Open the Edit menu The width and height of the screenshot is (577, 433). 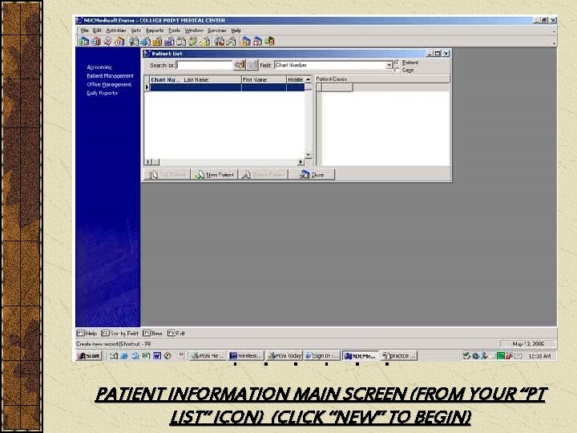pos(97,30)
